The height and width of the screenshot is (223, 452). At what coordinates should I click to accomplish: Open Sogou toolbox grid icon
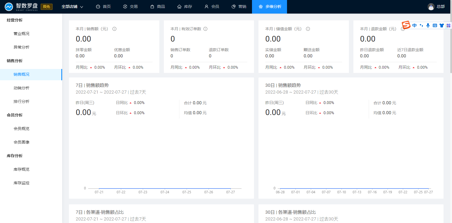click(x=448, y=25)
